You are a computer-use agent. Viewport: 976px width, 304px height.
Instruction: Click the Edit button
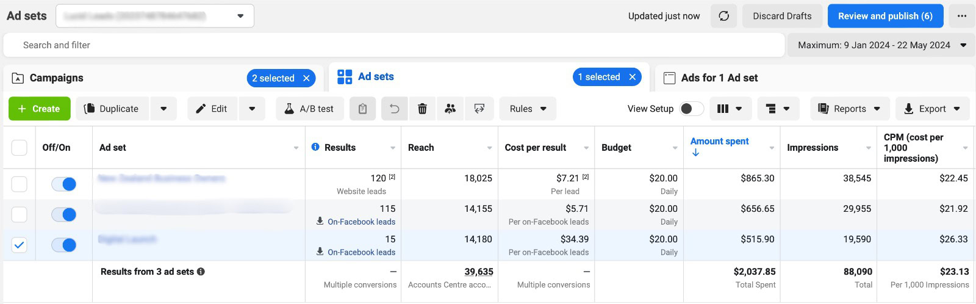click(212, 109)
